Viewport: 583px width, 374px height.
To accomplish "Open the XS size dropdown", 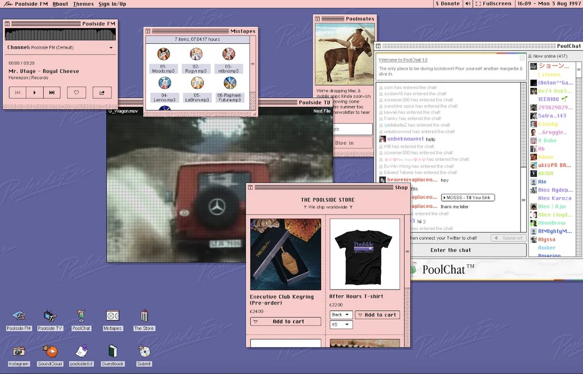I will pos(341,324).
